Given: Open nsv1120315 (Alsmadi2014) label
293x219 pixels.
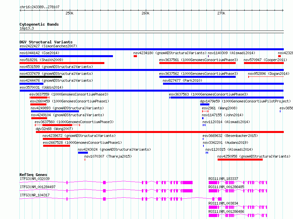Looking at the screenshot, I should pos(229,149).
